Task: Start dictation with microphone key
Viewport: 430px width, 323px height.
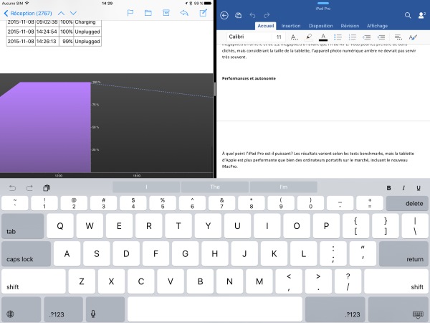Action: (105, 309)
